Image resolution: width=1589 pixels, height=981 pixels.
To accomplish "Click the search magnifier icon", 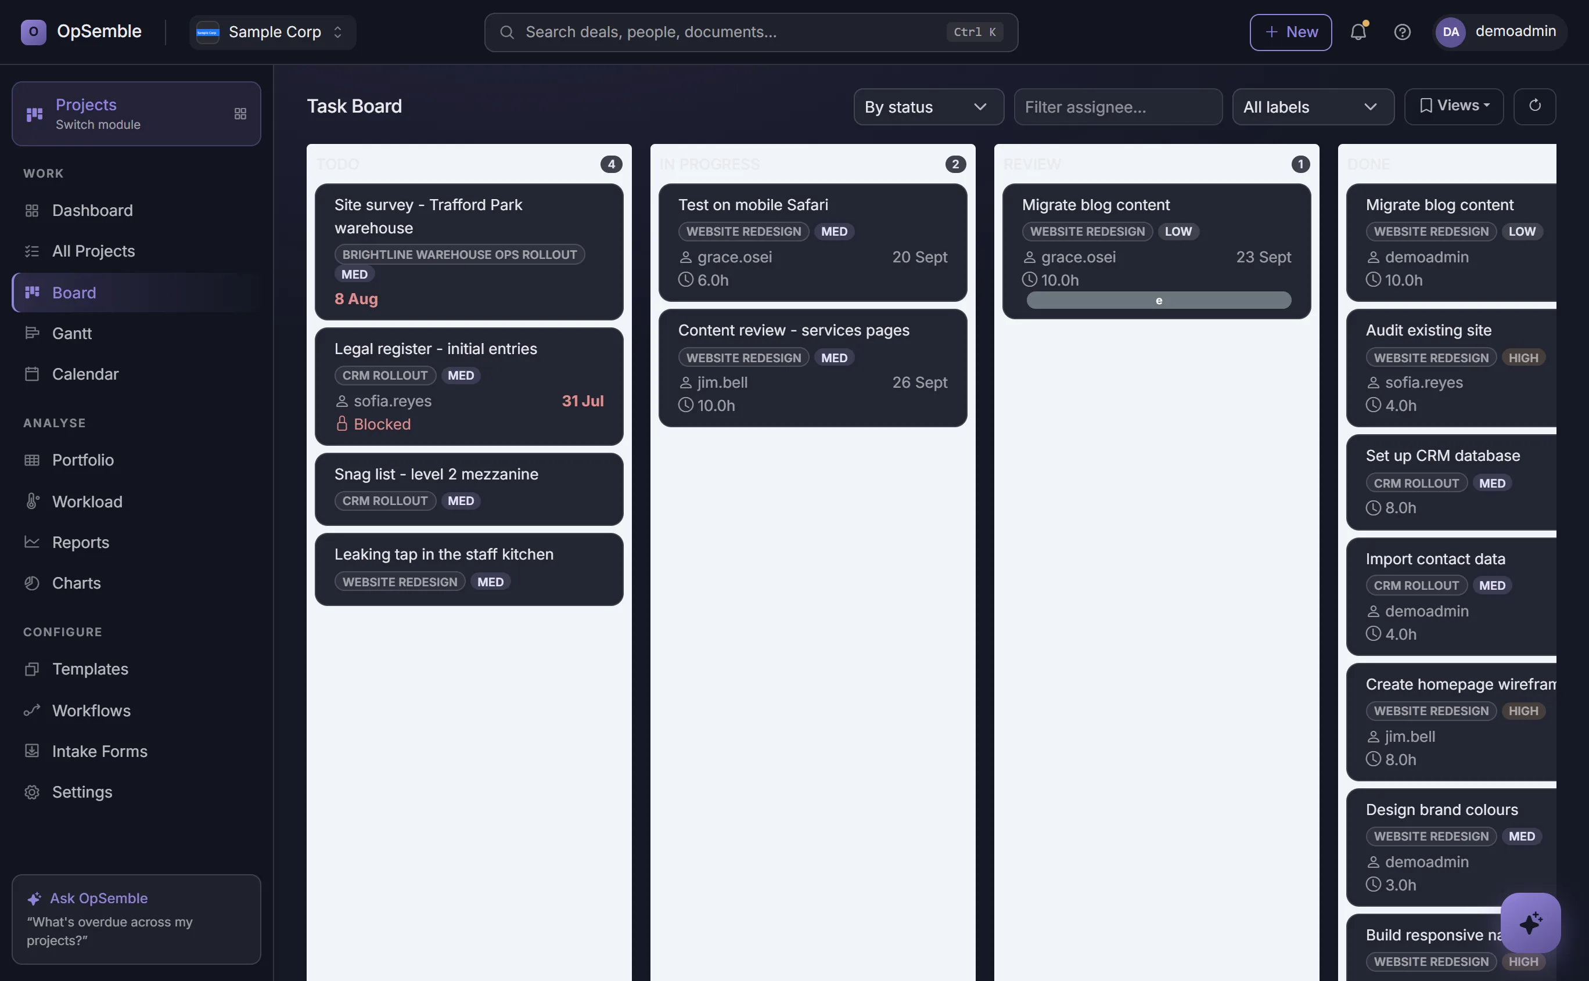I will pos(507,32).
